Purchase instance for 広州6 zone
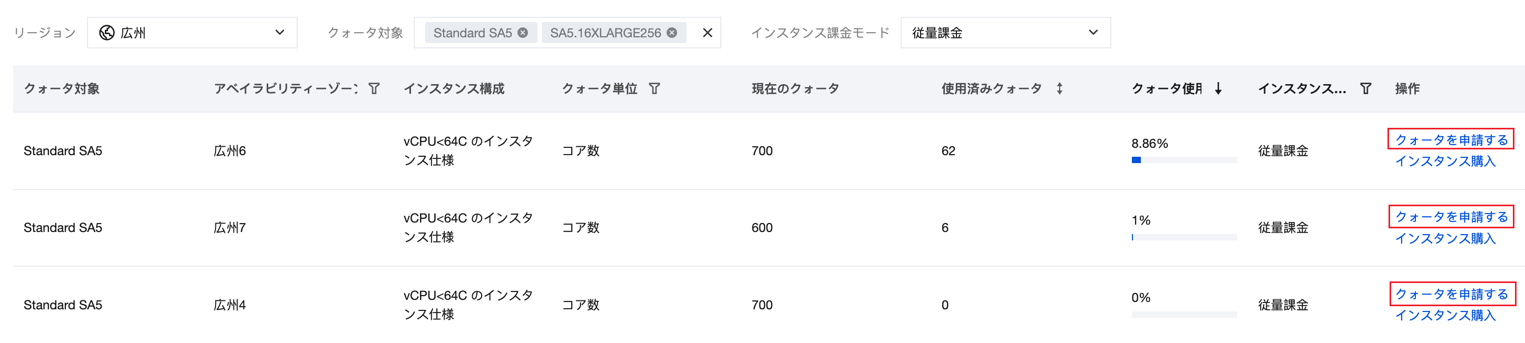Screen dimensions: 1525x343 click(1445, 162)
